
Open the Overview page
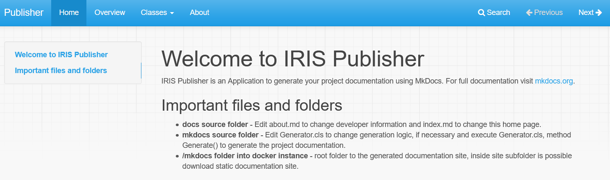point(109,13)
